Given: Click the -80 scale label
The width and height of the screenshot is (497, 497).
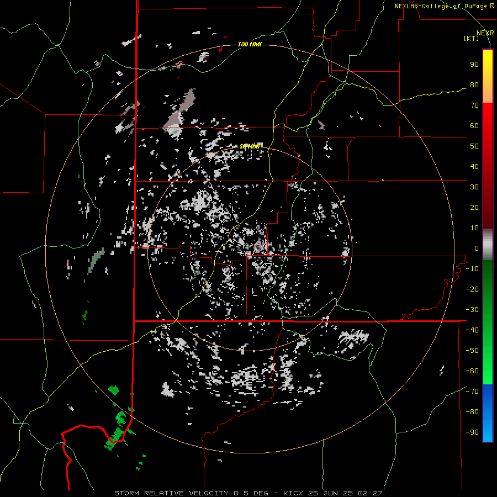Looking at the screenshot, I should [472, 412].
